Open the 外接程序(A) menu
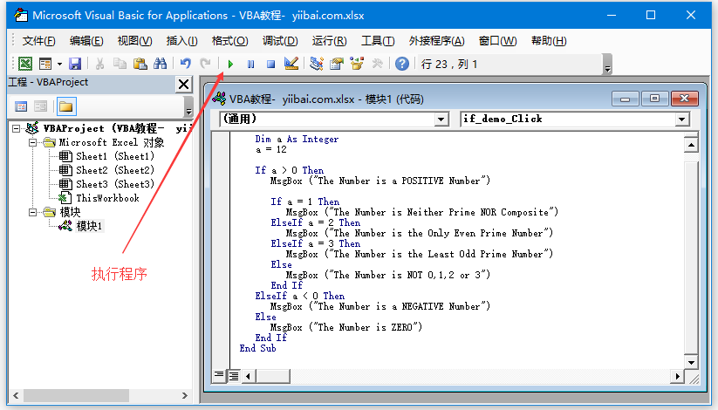Image resolution: width=718 pixels, height=410 pixels. (x=436, y=41)
